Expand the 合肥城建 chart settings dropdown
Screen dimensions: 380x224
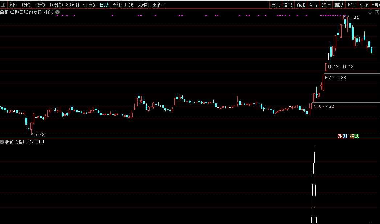click(57, 12)
